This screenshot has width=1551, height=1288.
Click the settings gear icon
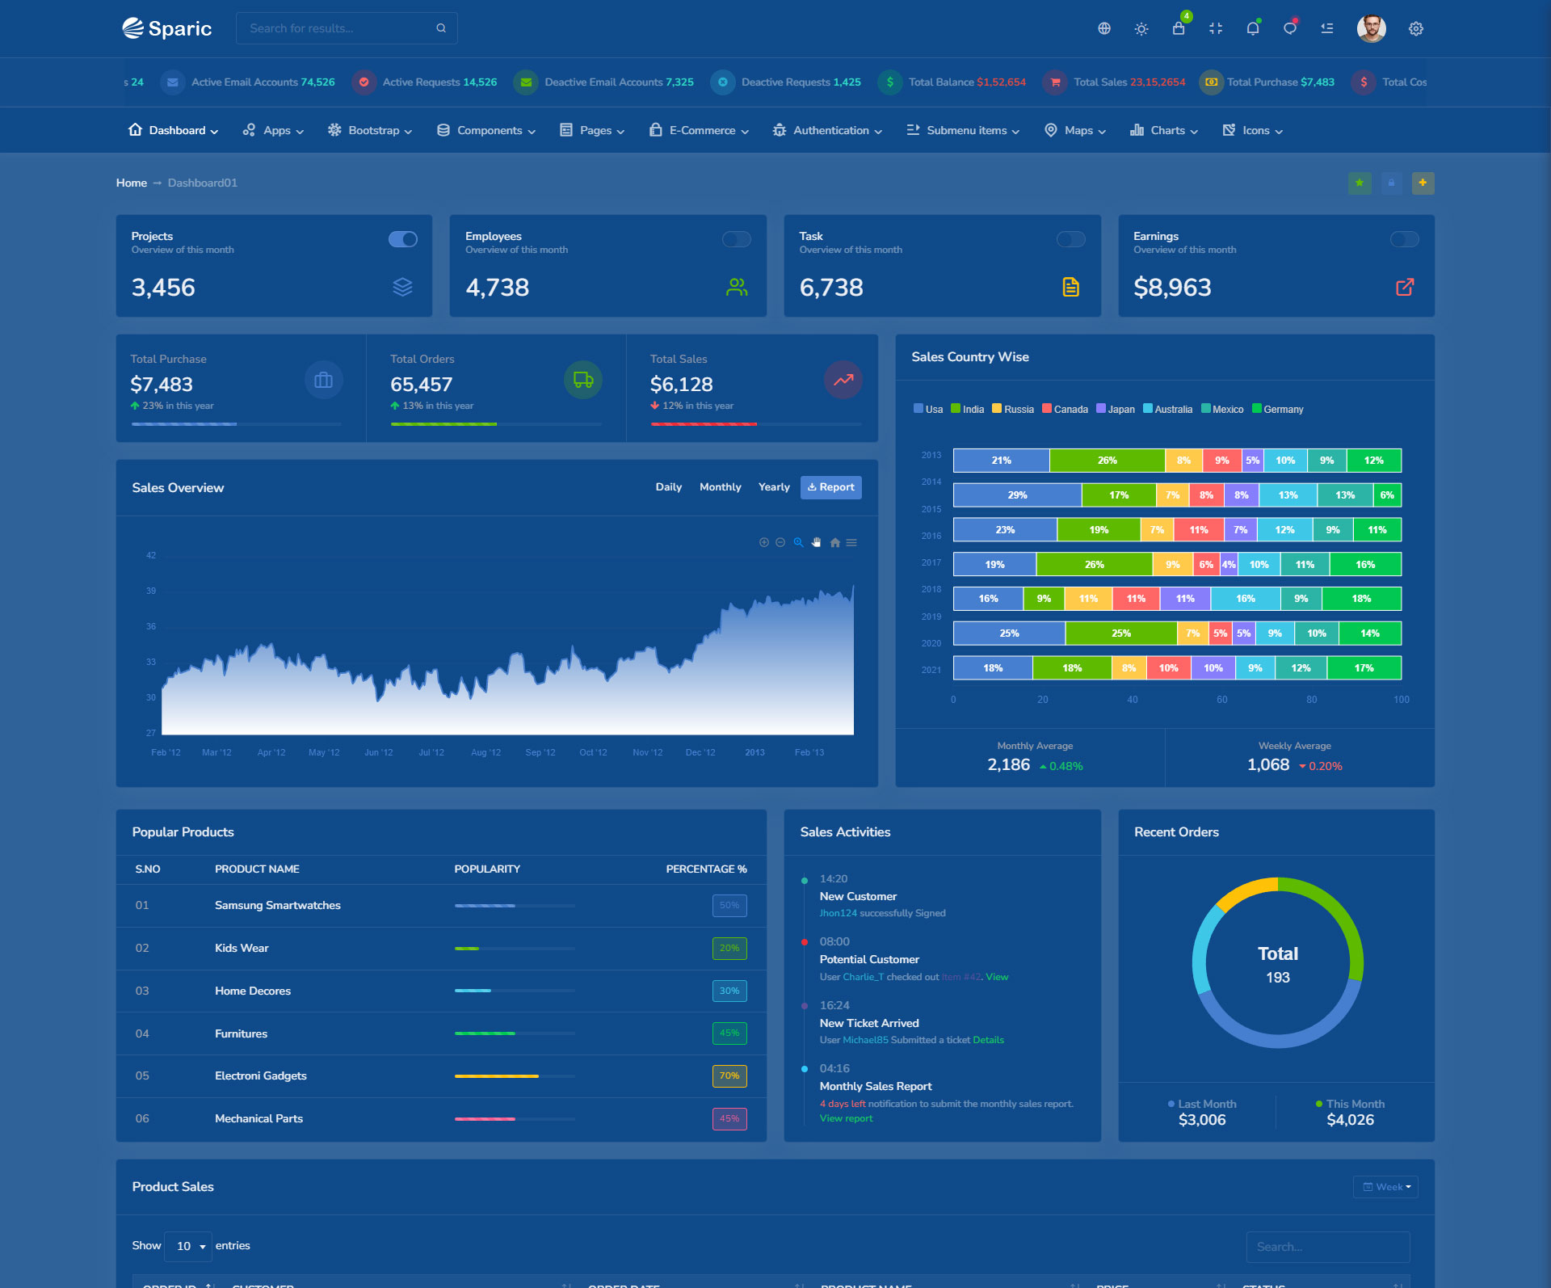1416,28
